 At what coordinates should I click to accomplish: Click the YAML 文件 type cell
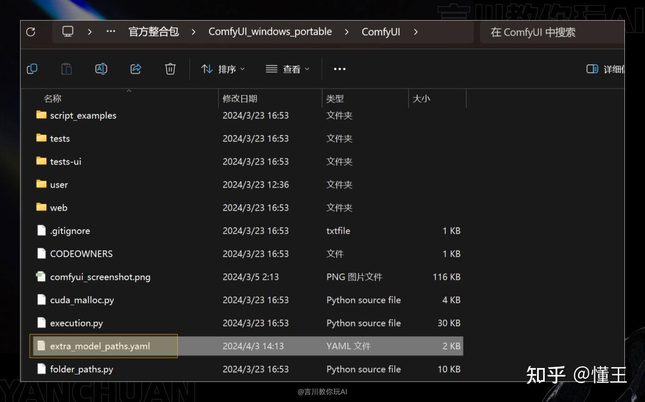[348, 346]
